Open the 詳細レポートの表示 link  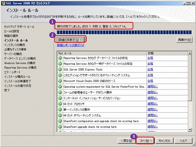[71, 45]
